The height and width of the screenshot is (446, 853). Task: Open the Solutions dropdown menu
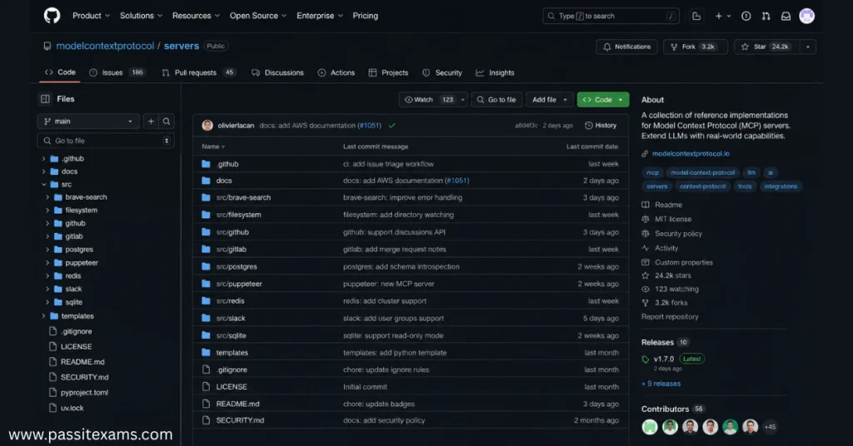coord(141,16)
